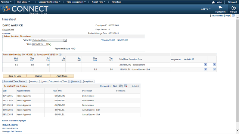Switch to the Summary tab
The width and height of the screenshot is (239, 134).
point(33,82)
